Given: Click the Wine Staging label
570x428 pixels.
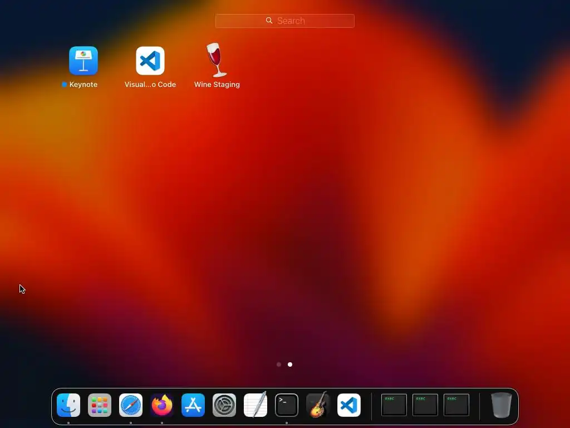Looking at the screenshot, I should (x=217, y=85).
